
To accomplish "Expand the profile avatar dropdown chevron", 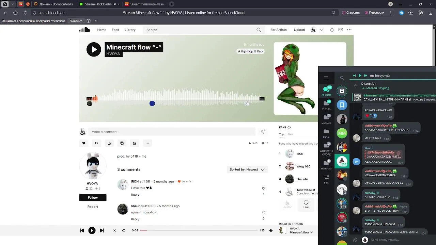I will 322,30.
